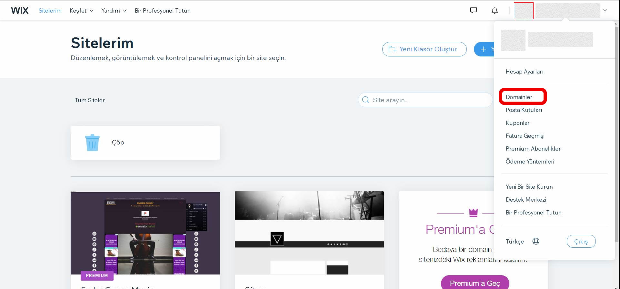Select Bir Profesyonel Tutun in account menu
620x289 pixels.
(533, 213)
